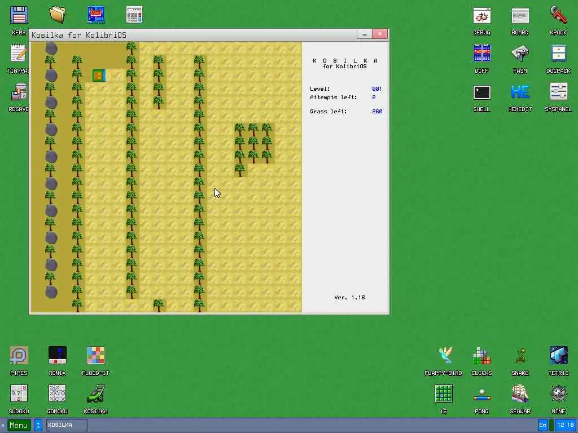Minimize the Kosilka window
This screenshot has width=578, height=433.
coord(364,34)
